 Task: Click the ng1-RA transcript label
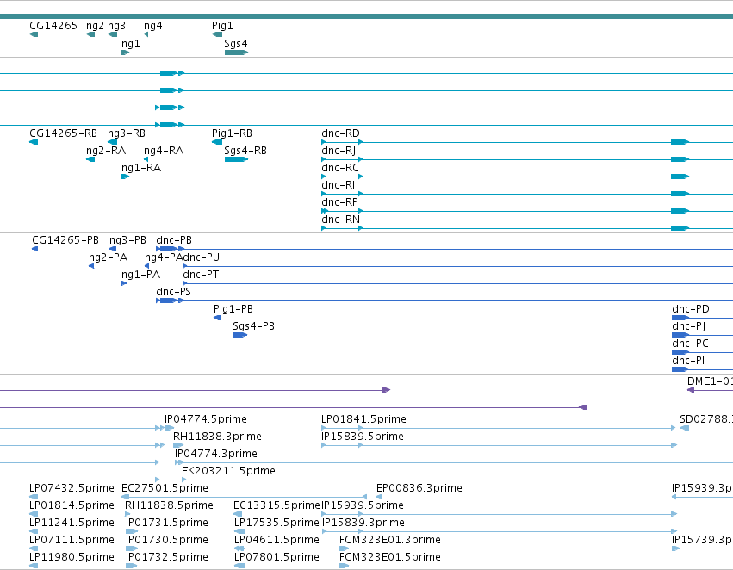[x=141, y=168]
